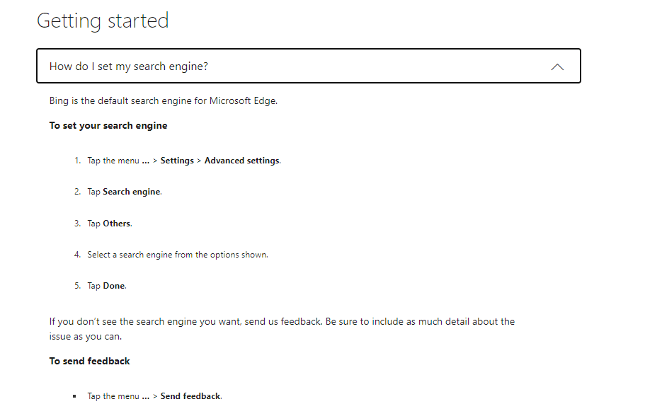Click the number 5 list marker
This screenshot has width=645, height=416.
[x=77, y=286]
